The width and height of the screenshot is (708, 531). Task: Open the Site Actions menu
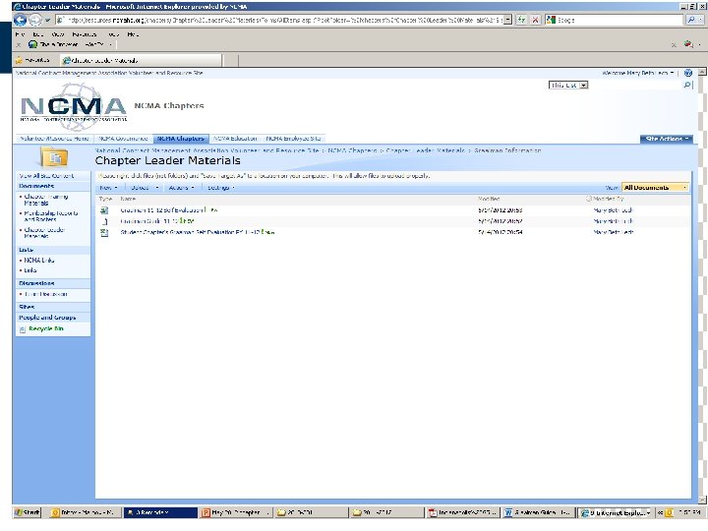click(x=666, y=139)
